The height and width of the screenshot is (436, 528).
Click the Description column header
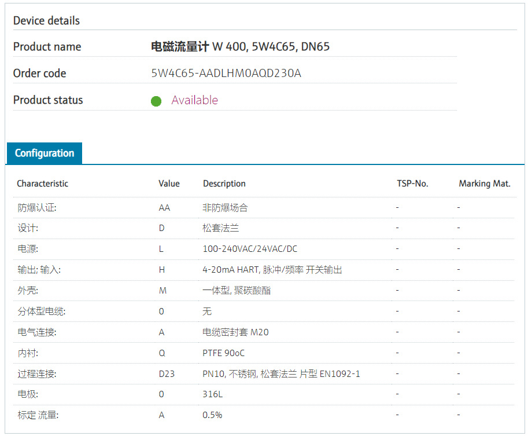[x=224, y=184]
